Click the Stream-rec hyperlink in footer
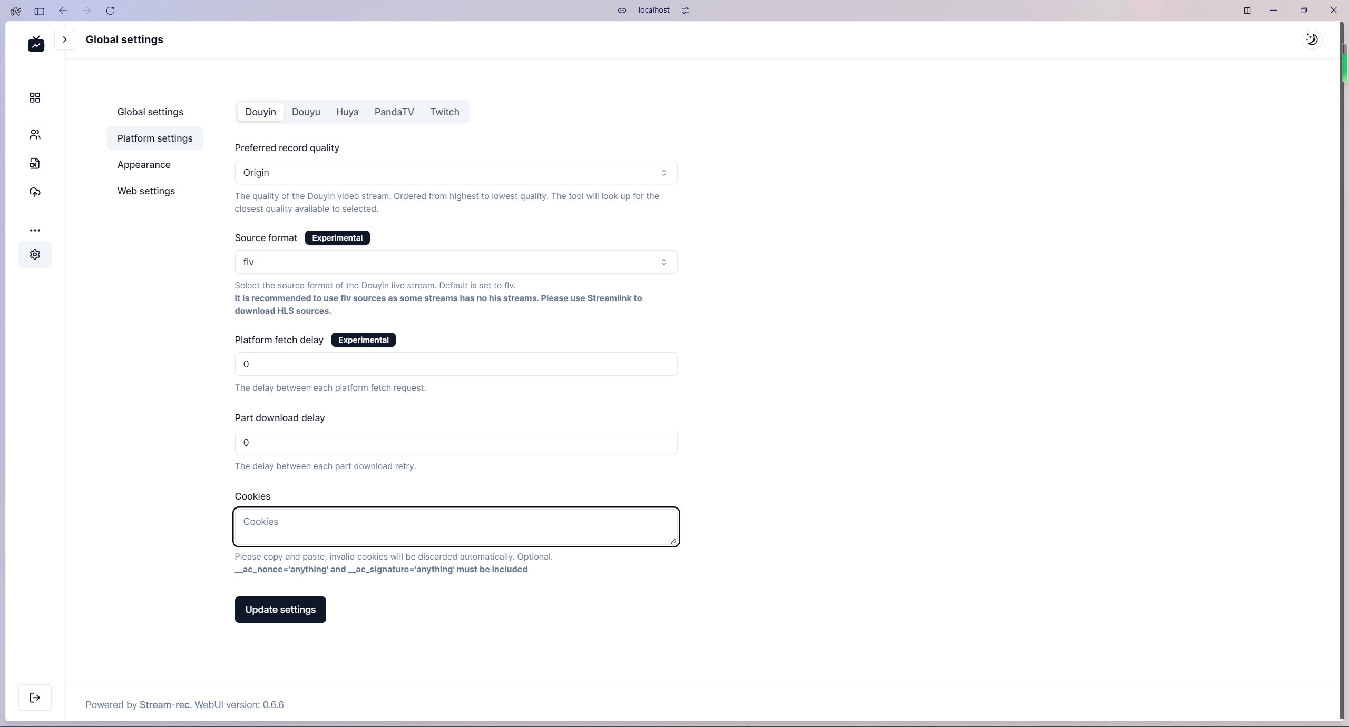The image size is (1349, 727). (x=164, y=704)
